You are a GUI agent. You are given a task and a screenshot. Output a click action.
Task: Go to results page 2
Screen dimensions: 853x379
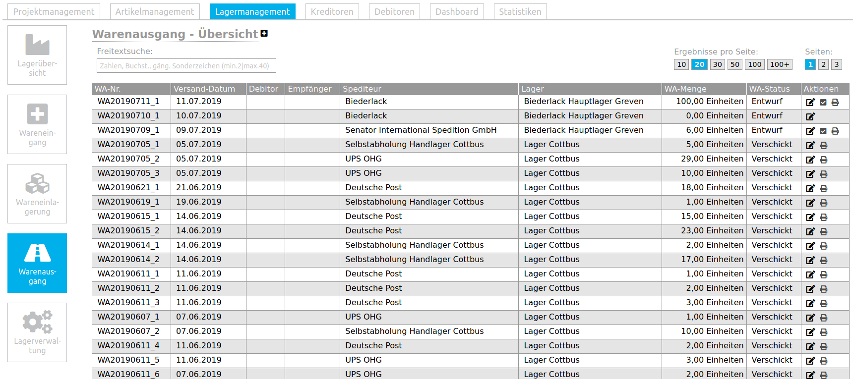coord(823,64)
